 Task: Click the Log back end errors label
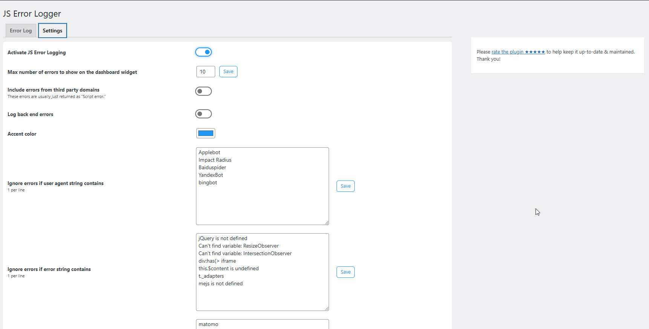tap(31, 115)
